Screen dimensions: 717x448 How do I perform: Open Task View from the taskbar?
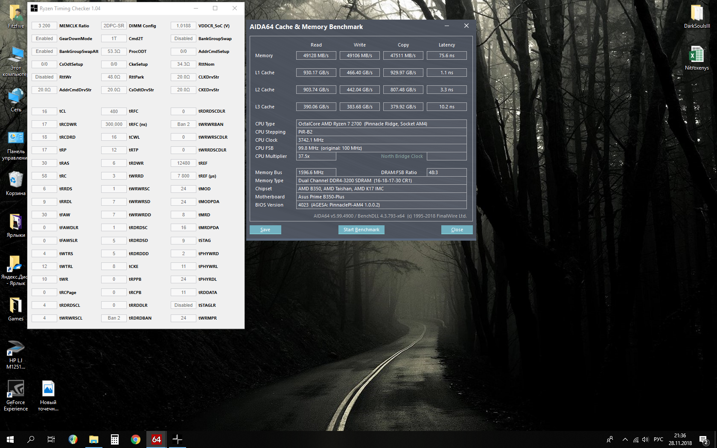point(51,439)
